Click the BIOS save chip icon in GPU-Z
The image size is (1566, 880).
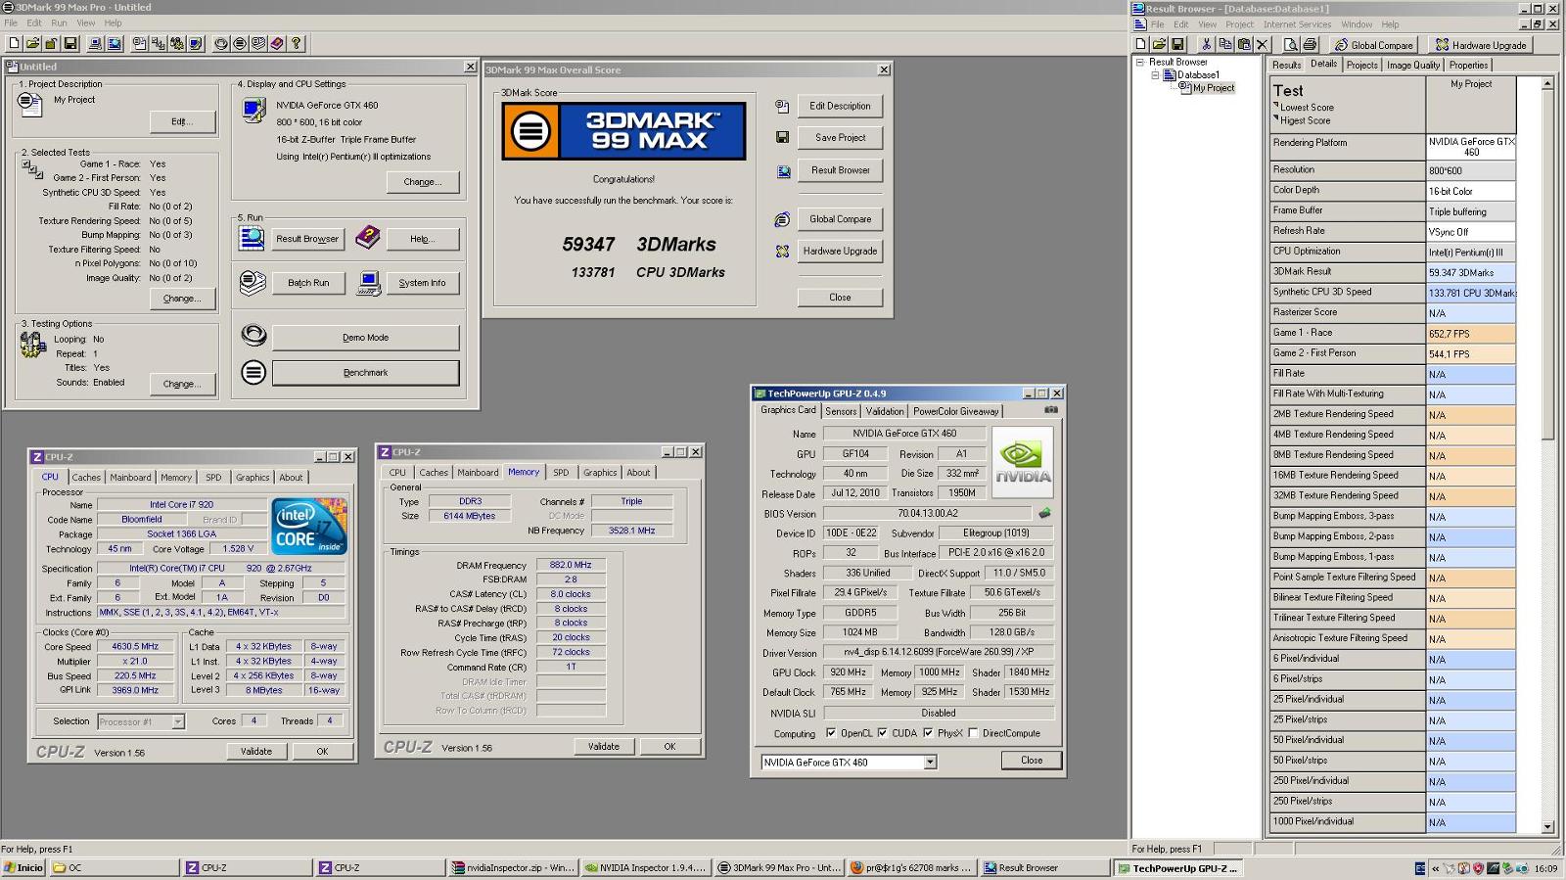tap(1044, 513)
